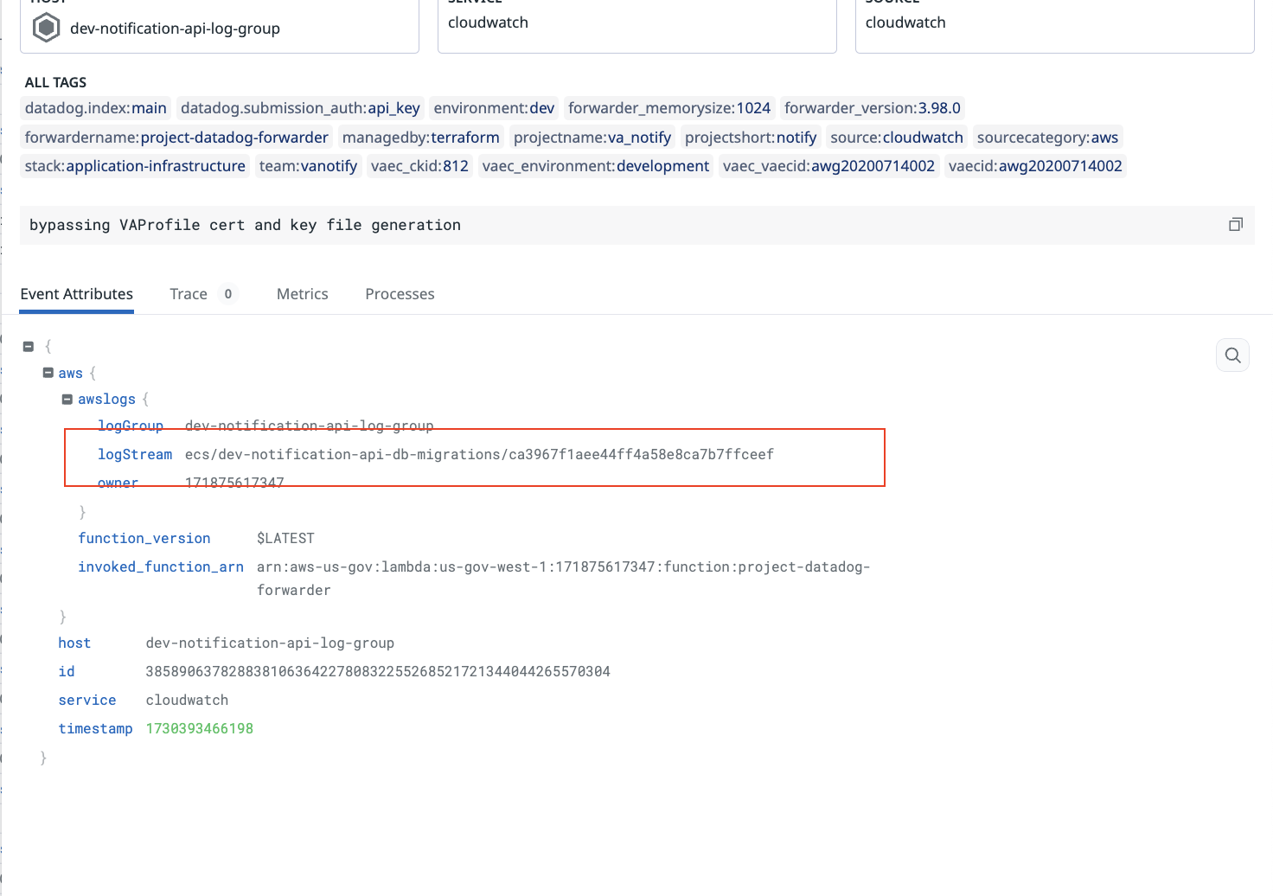Viewport: 1273px width, 896px height.
Task: Click the host attribute key
Action: (x=74, y=643)
